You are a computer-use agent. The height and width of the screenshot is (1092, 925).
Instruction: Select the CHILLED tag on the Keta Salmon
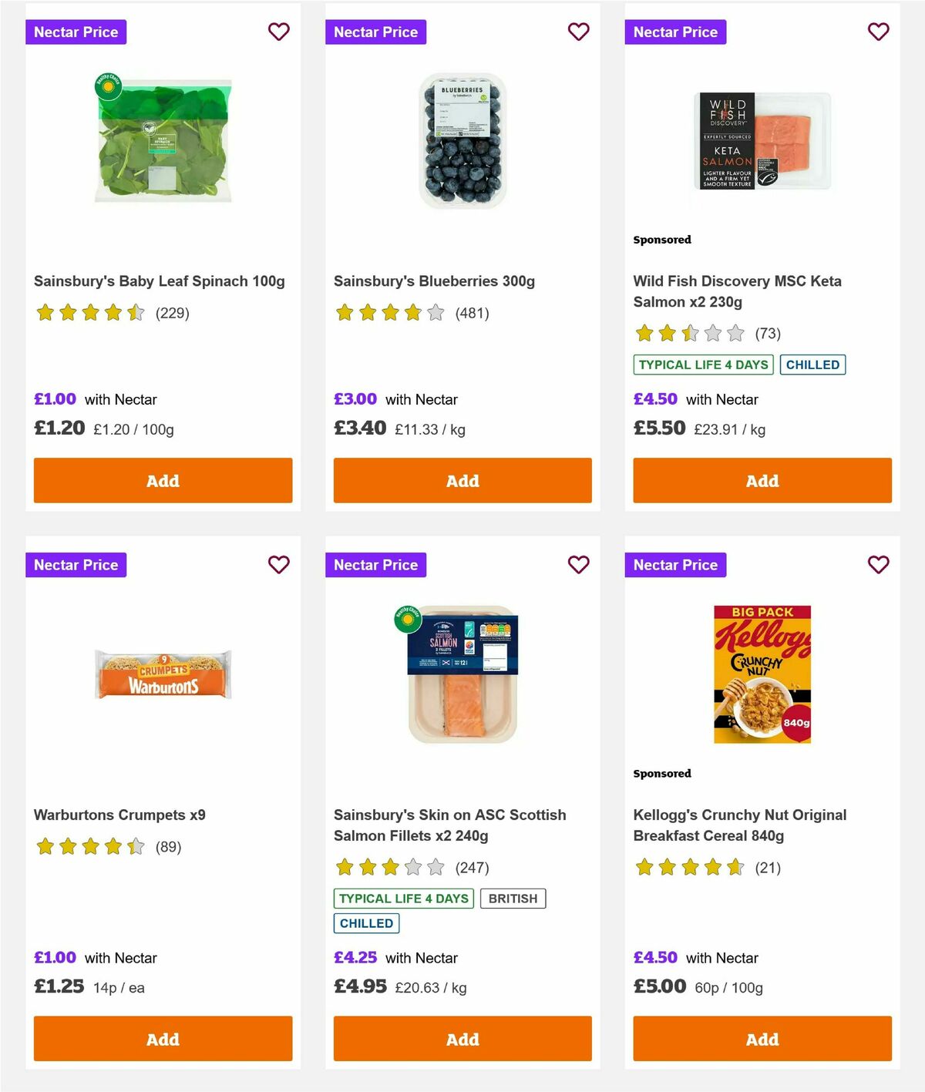[812, 365]
